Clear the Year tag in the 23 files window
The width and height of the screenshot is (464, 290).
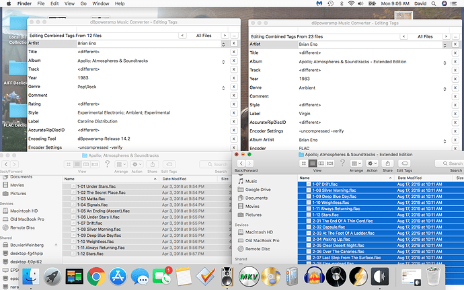tap(455, 79)
